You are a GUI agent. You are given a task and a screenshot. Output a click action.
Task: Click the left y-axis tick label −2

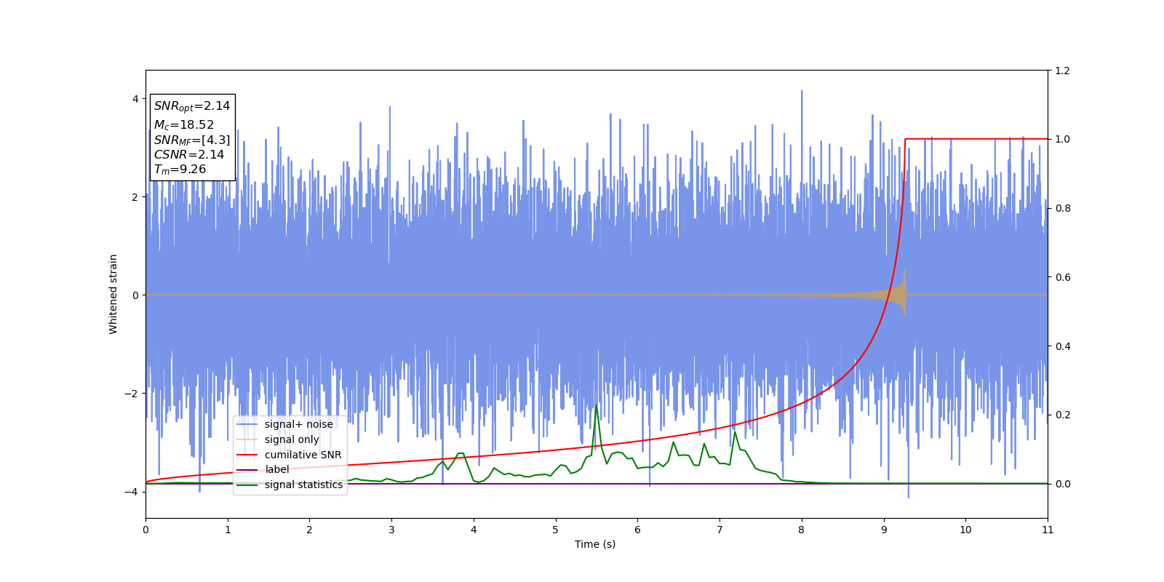[x=132, y=394]
